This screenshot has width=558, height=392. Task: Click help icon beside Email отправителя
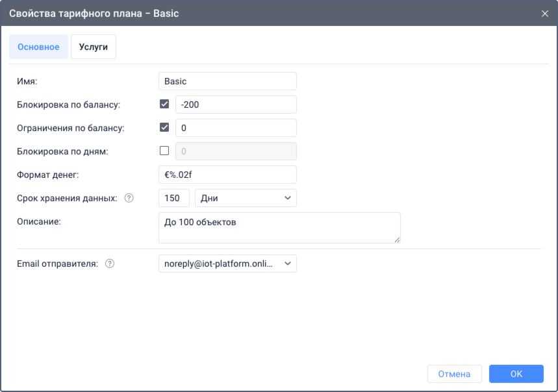110,263
